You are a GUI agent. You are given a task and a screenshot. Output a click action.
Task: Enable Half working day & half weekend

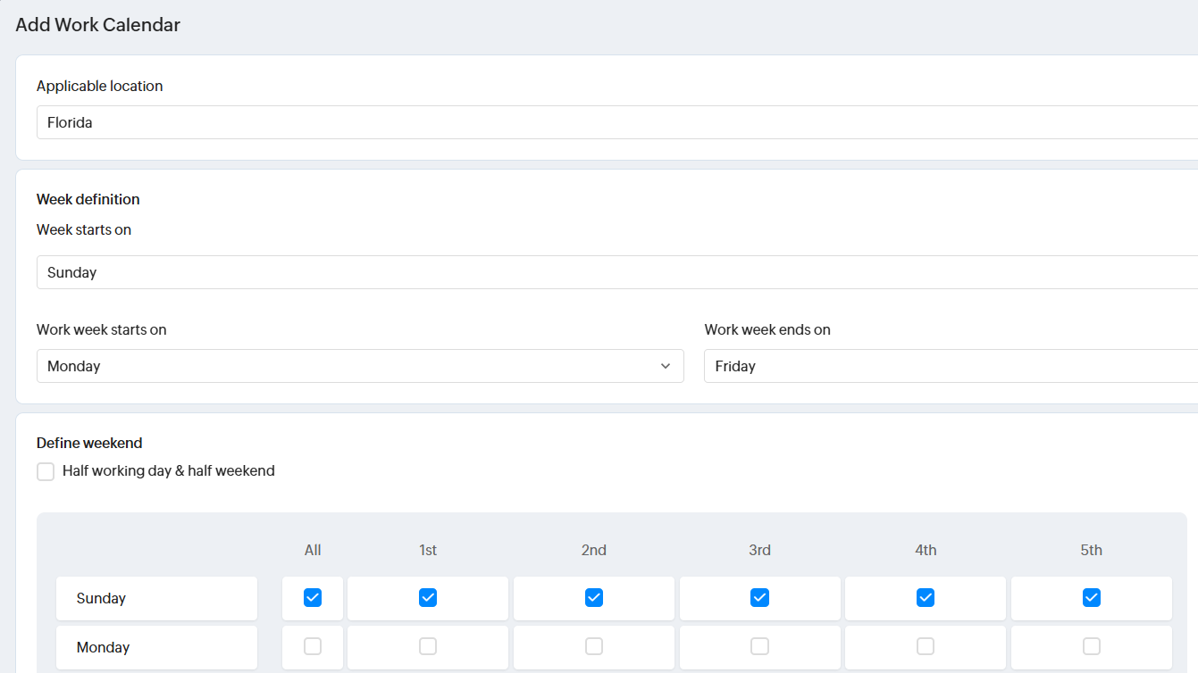46,471
